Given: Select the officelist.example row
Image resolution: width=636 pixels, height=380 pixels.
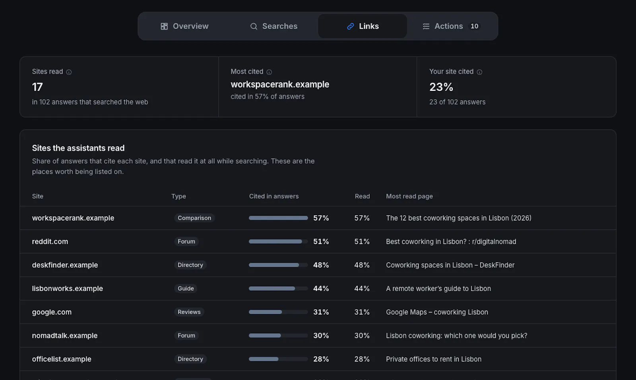Looking at the screenshot, I should [318, 359].
